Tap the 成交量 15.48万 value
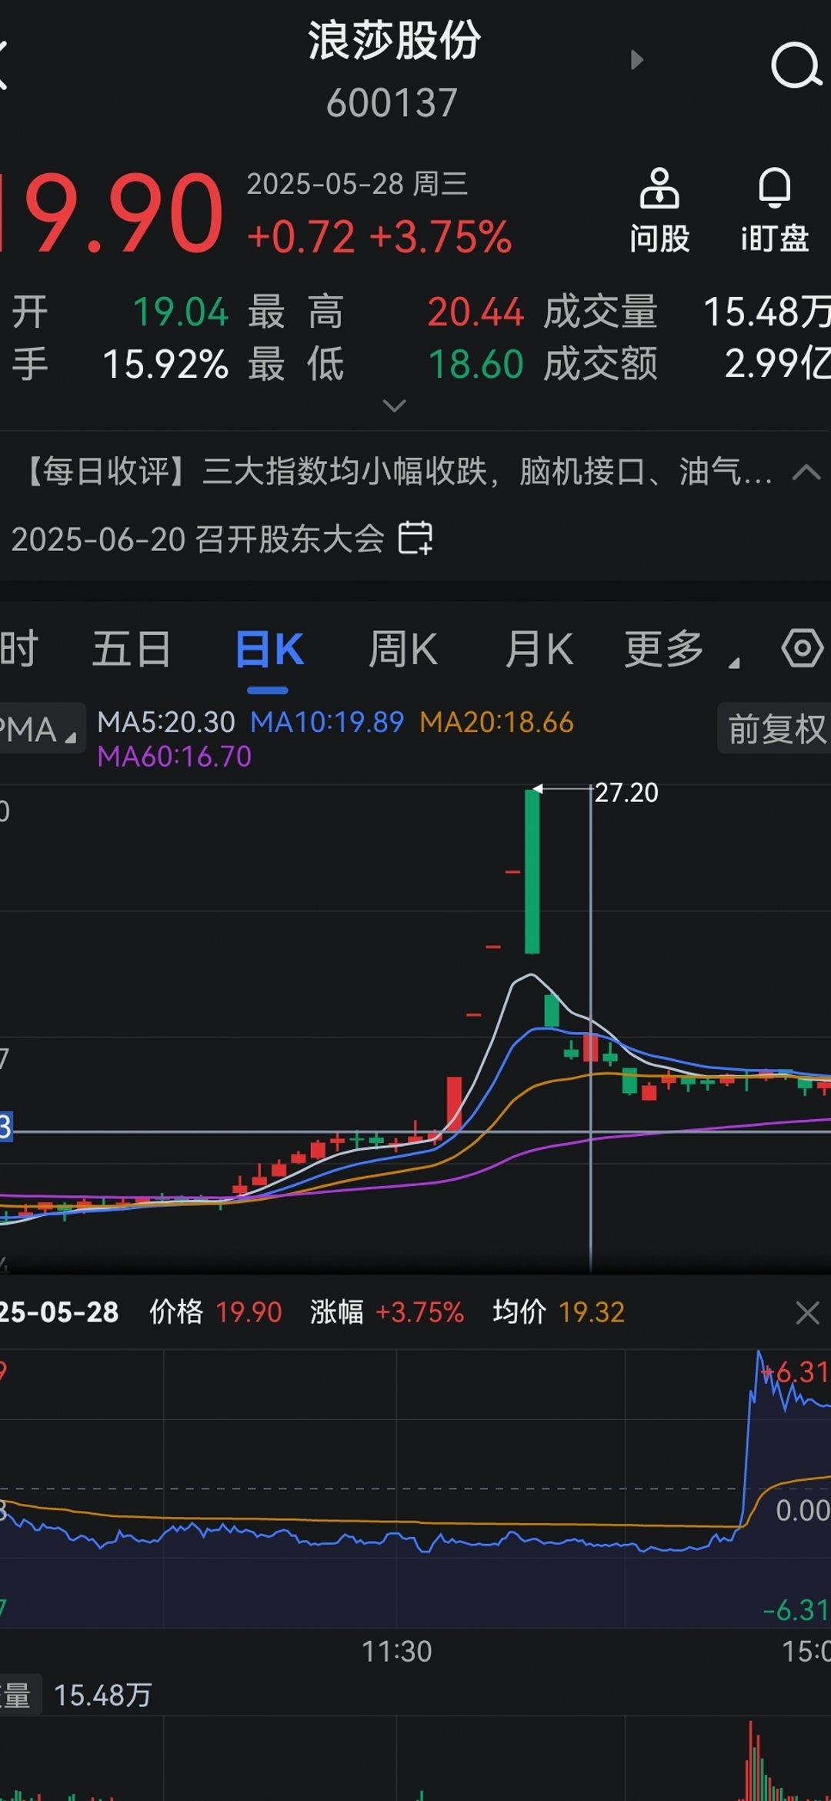 767,312
